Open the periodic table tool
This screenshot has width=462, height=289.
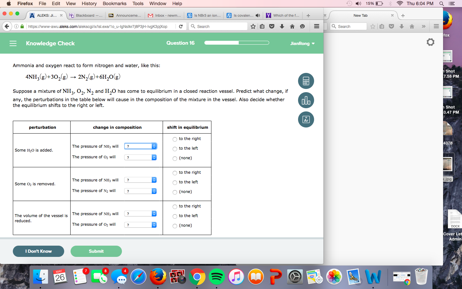click(306, 119)
